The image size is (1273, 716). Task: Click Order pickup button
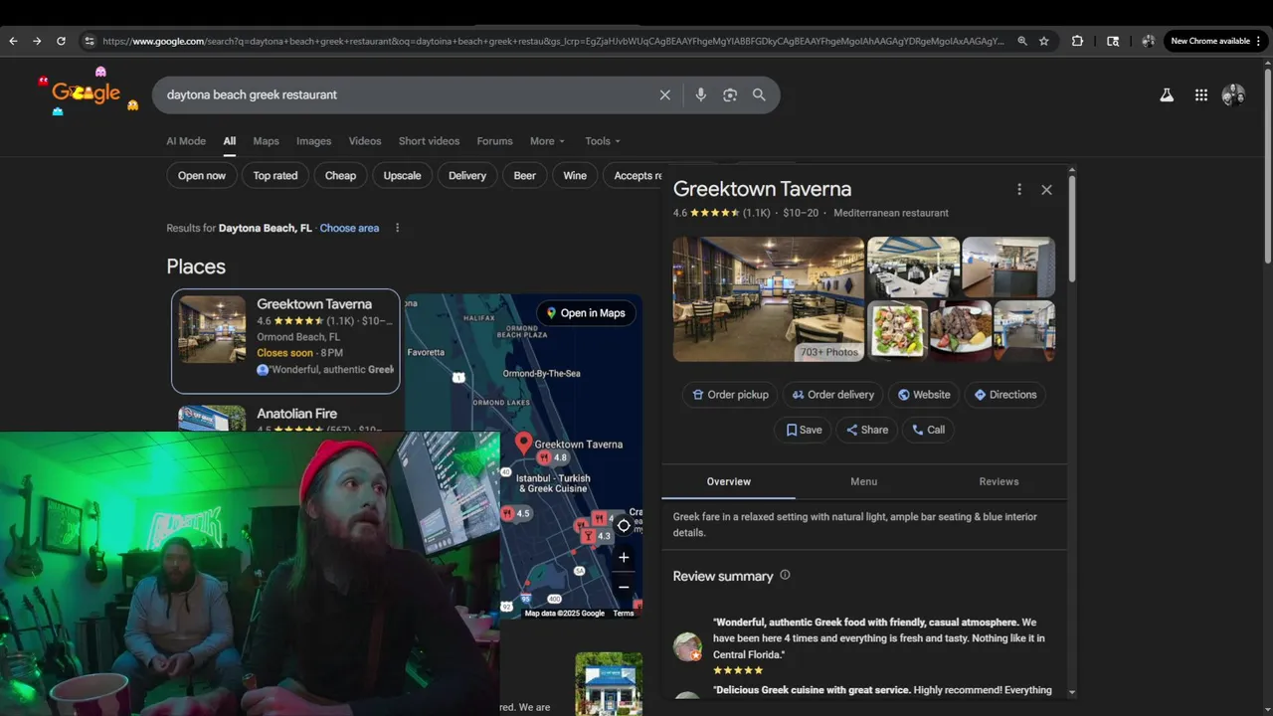pyautogui.click(x=730, y=395)
